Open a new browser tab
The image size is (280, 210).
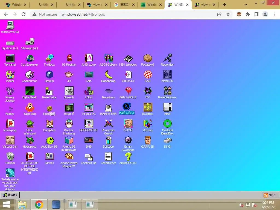[224, 5]
